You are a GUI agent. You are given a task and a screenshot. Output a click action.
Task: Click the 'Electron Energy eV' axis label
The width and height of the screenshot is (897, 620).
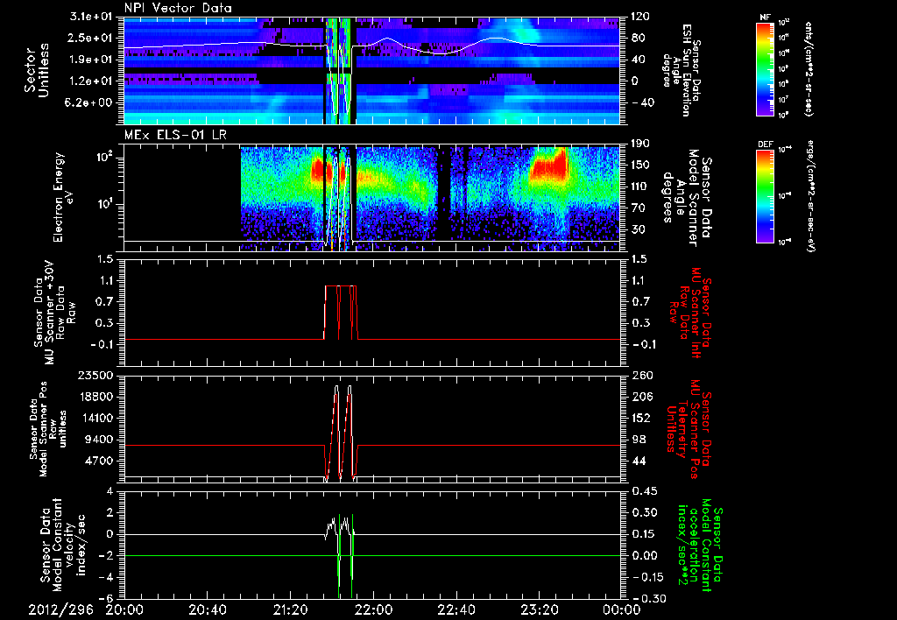[63, 197]
